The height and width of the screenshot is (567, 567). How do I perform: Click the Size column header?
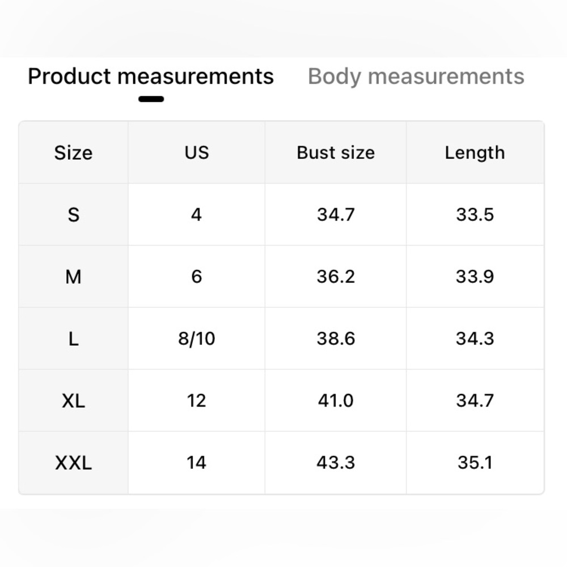(73, 153)
